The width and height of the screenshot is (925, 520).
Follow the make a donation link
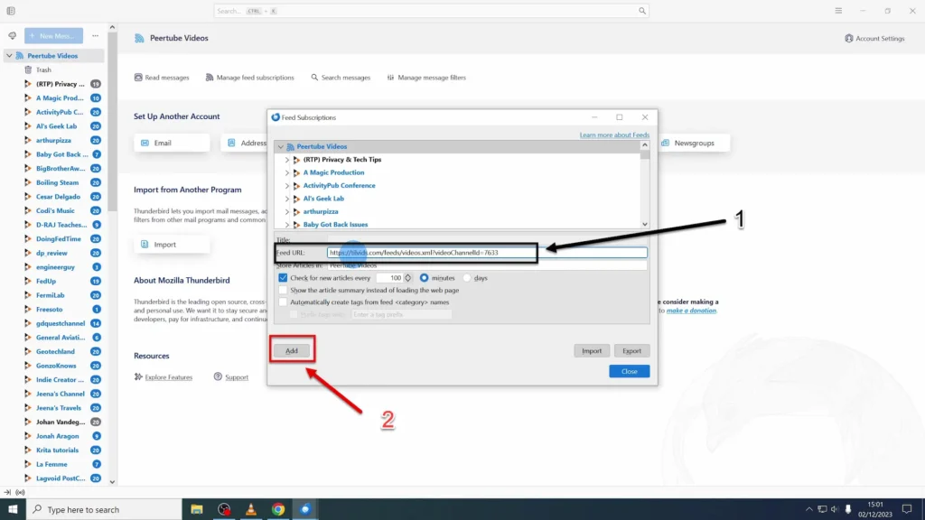point(691,311)
